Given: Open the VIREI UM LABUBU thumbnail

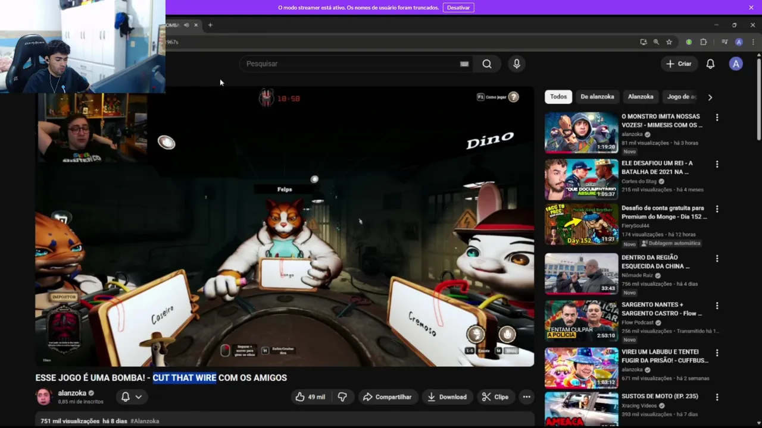Looking at the screenshot, I should [581, 367].
